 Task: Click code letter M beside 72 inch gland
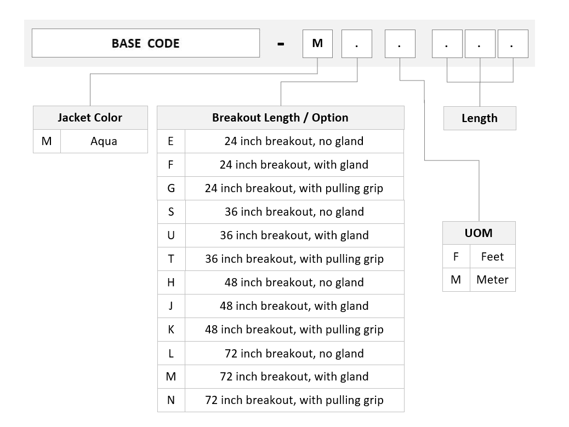coord(171,377)
